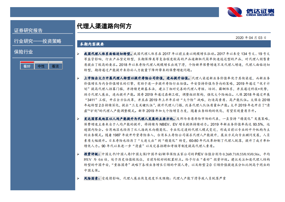Click the 本期内容提要 header banner
The width and height of the screenshot is (285, 202).
tap(91, 44)
